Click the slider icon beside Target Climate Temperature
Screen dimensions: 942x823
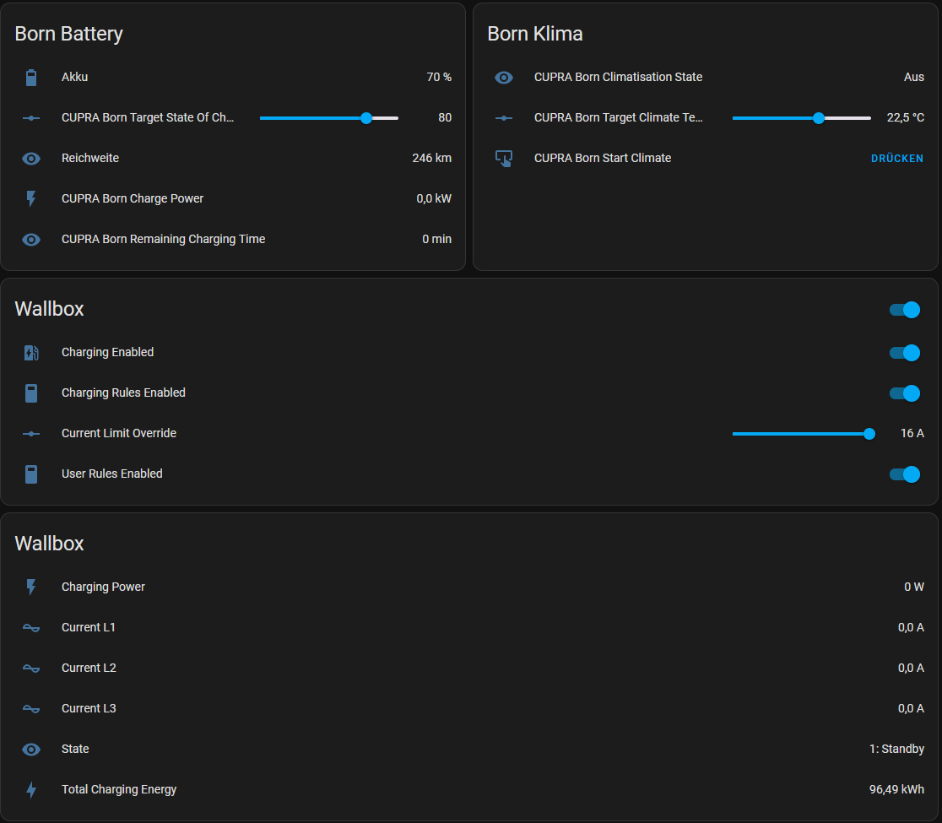click(x=504, y=117)
